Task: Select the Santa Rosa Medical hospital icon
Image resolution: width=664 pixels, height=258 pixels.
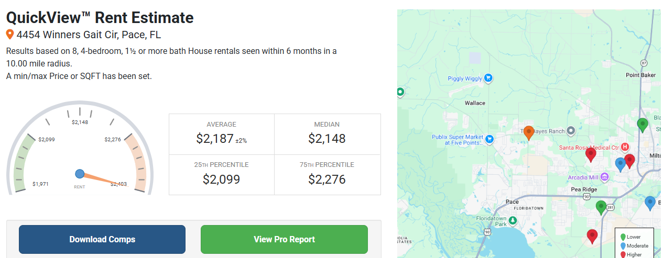Action: (x=624, y=147)
